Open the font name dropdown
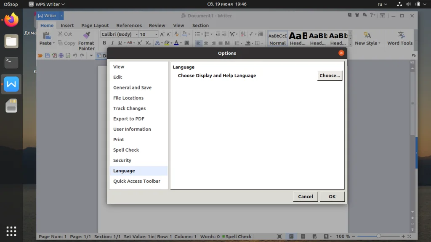The image size is (431, 242). (136, 34)
